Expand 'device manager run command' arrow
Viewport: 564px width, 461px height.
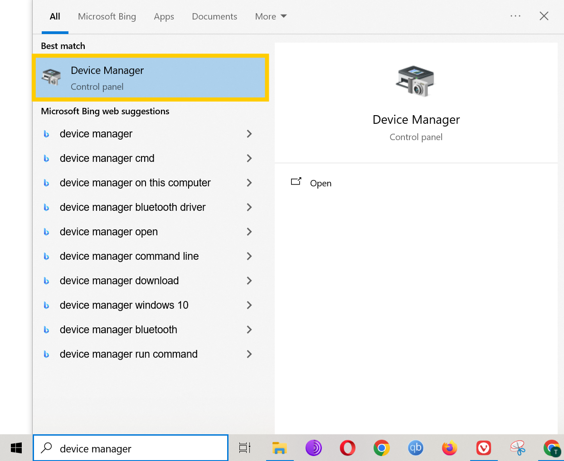pyautogui.click(x=249, y=354)
